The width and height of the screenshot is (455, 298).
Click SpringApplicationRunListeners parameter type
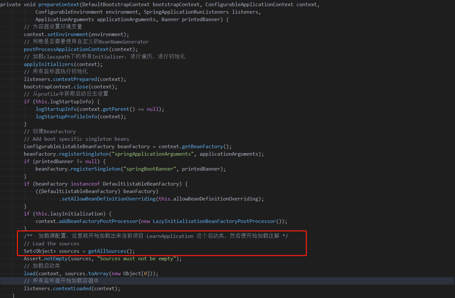186,12
